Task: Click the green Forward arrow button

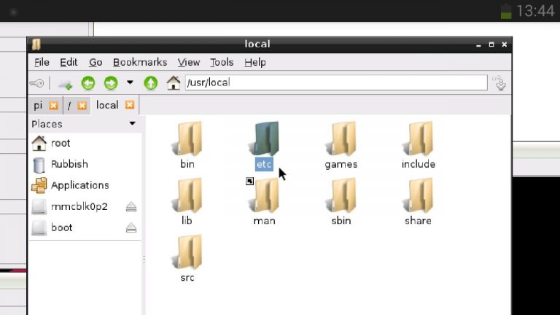Action: point(111,83)
